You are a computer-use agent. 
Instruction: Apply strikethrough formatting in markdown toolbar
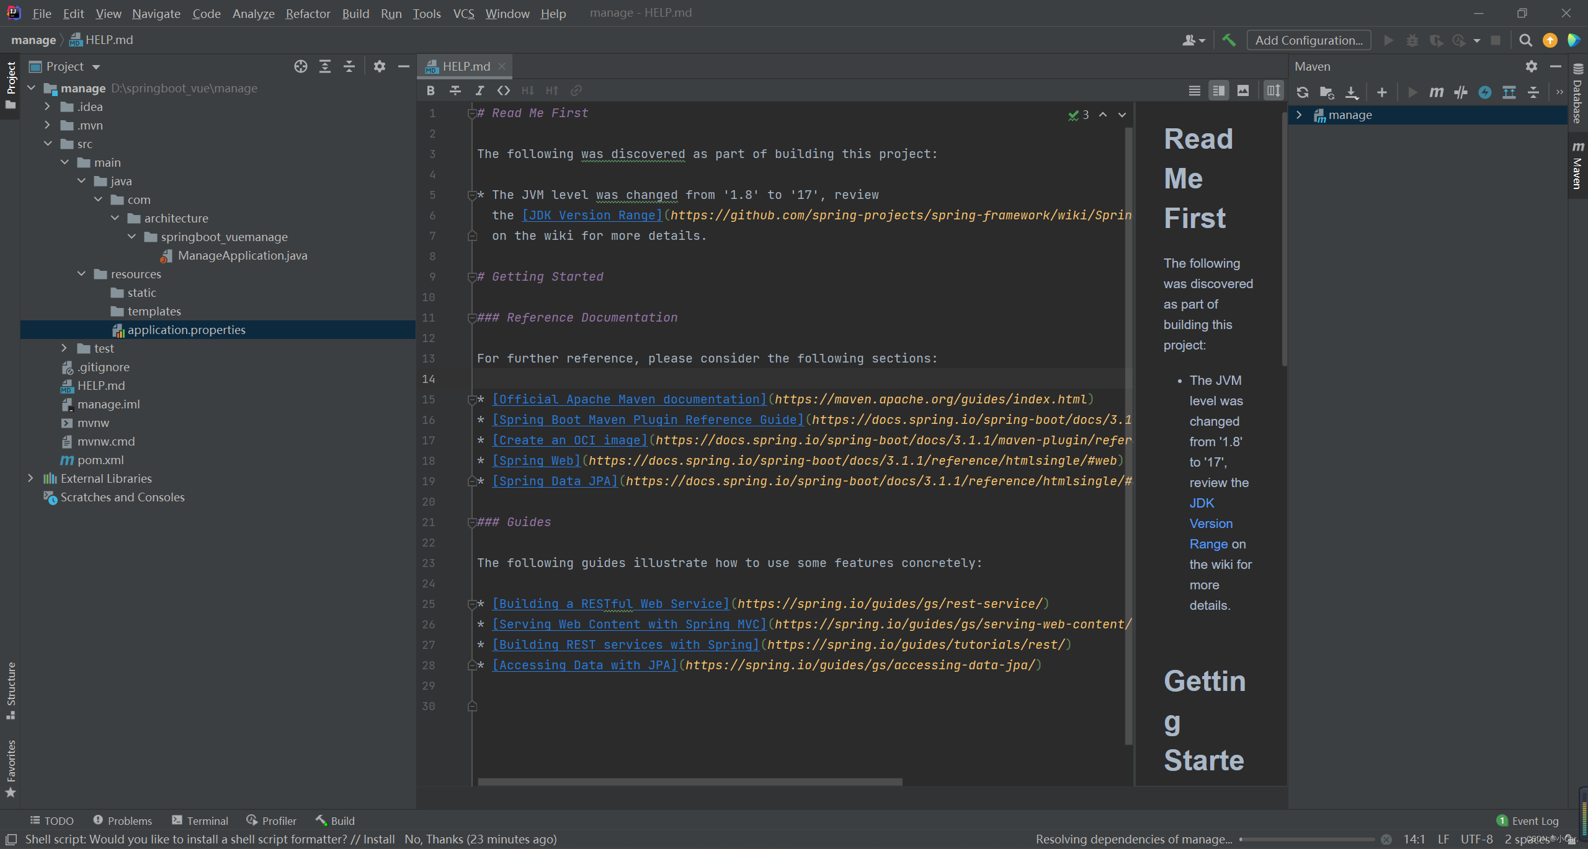tap(455, 90)
